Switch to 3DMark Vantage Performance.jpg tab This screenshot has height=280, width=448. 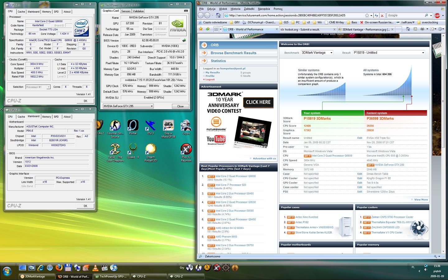(x=366, y=30)
